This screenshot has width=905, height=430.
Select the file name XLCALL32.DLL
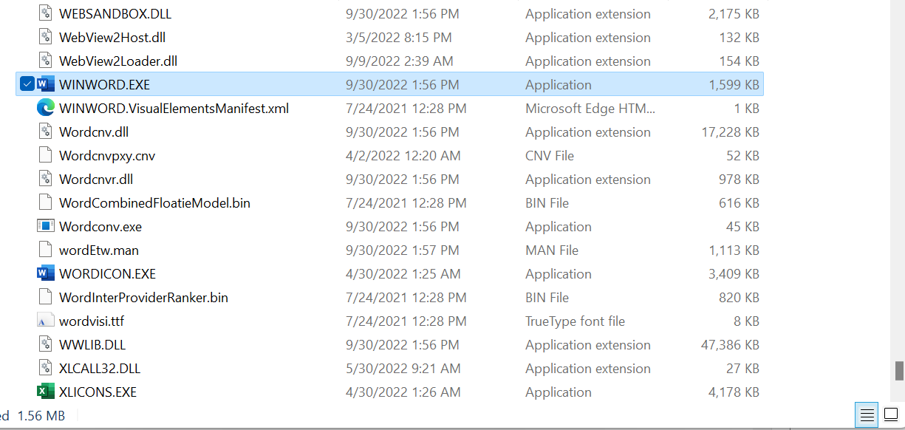coord(100,369)
